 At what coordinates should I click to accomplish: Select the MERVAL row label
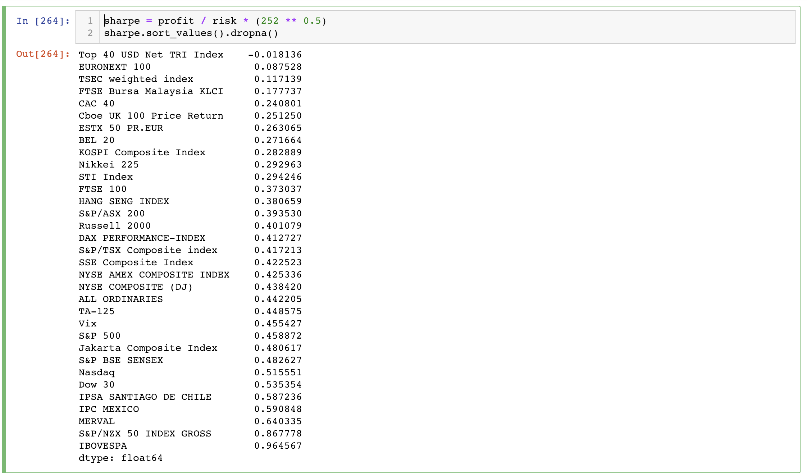(x=97, y=421)
